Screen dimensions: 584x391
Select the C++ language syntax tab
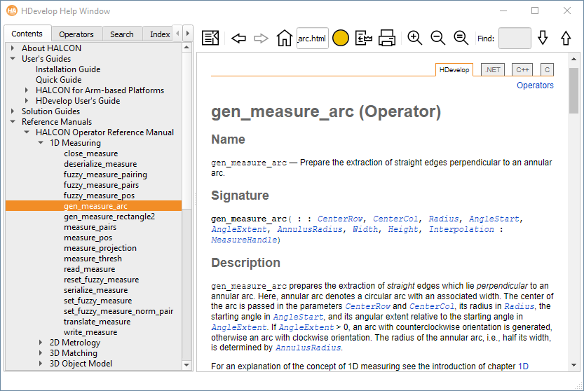[522, 69]
